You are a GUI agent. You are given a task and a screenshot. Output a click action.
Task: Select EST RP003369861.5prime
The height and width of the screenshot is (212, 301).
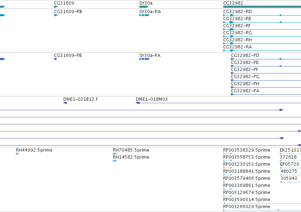247,185
